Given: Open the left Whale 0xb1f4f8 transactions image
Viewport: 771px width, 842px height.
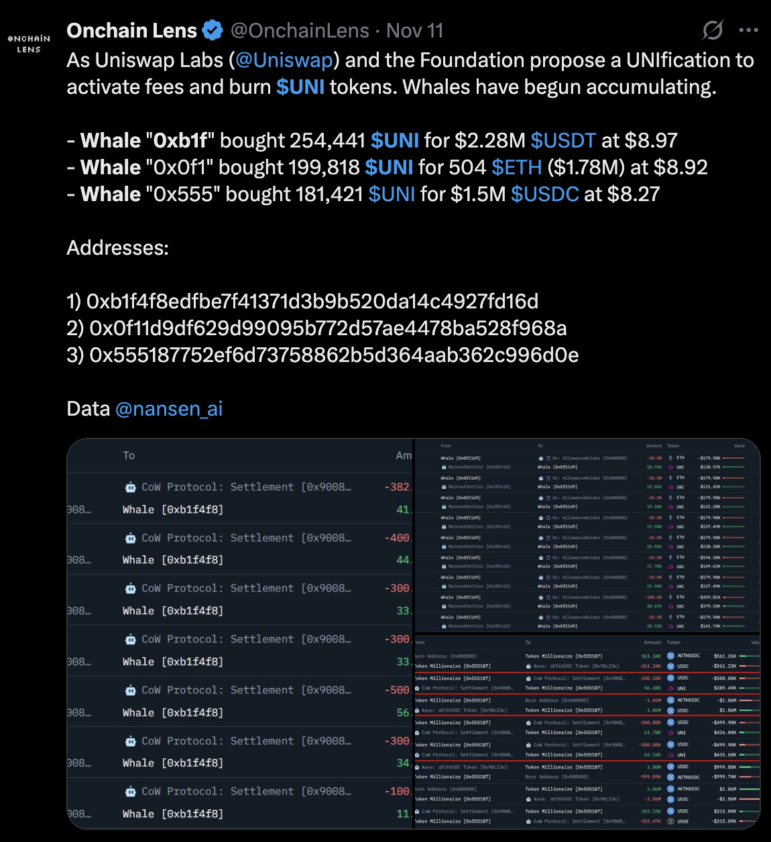Looking at the screenshot, I should coord(240,634).
